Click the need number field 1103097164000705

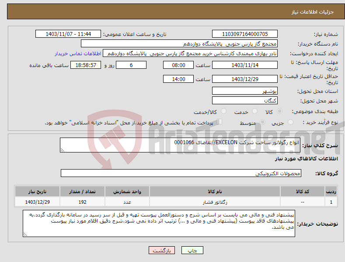click(x=245, y=34)
